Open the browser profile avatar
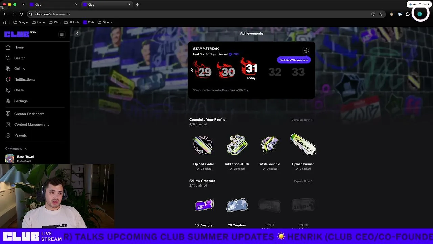The image size is (433, 244). [x=420, y=14]
